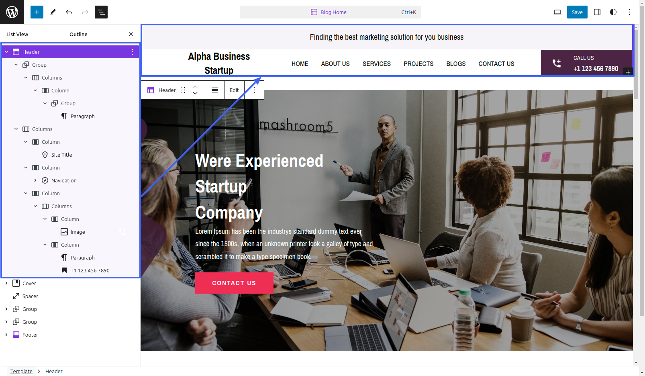Open the device preview laptop icon

557,12
